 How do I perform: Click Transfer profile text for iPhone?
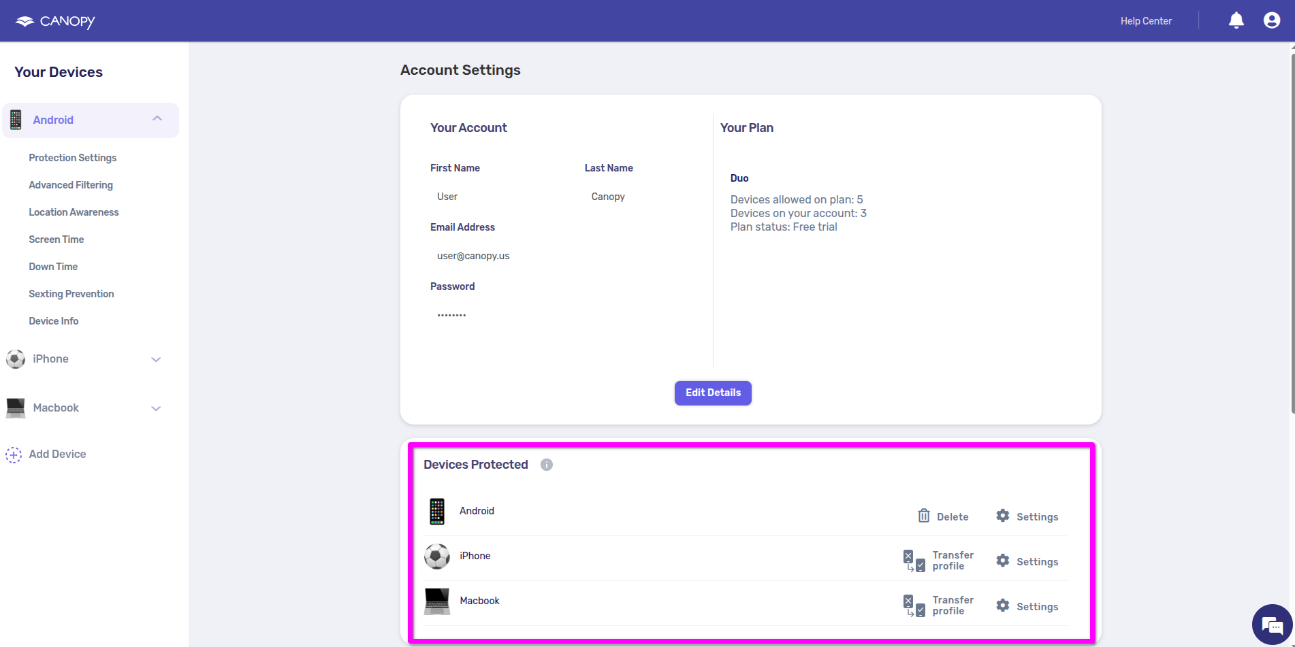click(x=953, y=561)
